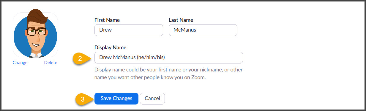
Task: Click the display name helper description text
Action: (x=168, y=74)
